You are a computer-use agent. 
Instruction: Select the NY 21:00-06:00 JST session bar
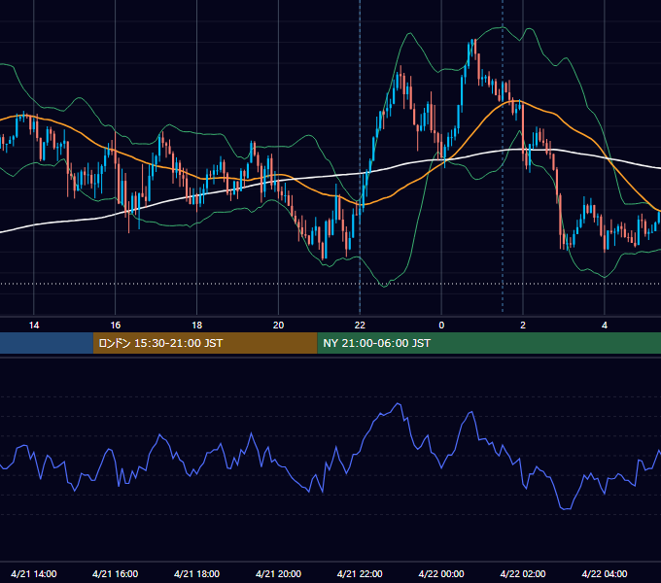(489, 343)
